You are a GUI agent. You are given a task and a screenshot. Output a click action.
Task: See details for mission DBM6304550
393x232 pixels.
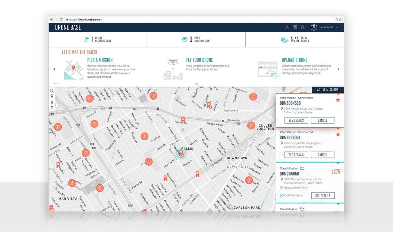click(296, 120)
